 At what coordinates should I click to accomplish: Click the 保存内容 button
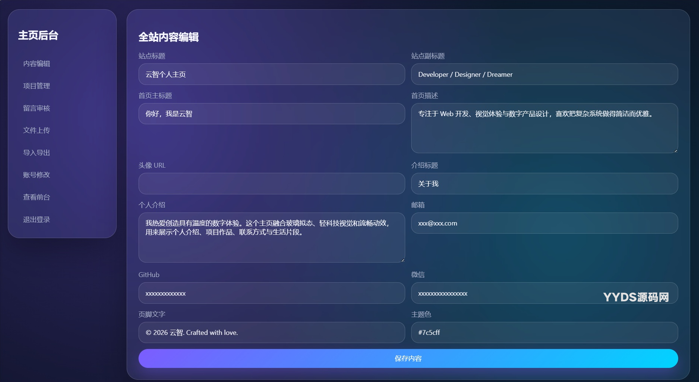(408, 358)
